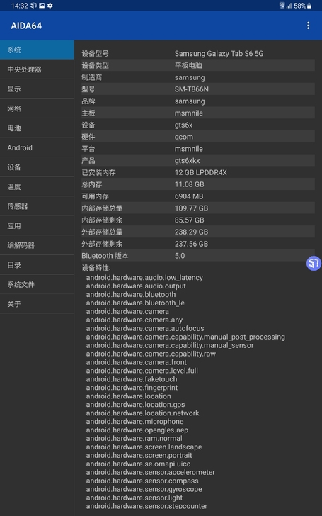Tap the Bluetooth 版本 row
Viewport: 322px width, 516px height.
click(198, 256)
